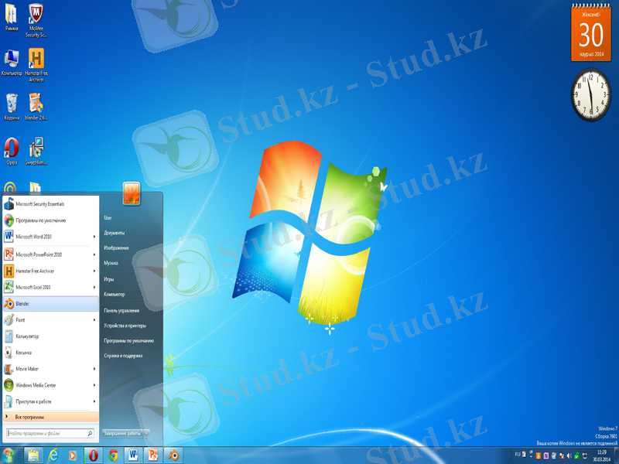The width and height of the screenshot is (619, 464).
Task: Open shutdown options arrow beside Завершение работы
Action: coord(146,433)
